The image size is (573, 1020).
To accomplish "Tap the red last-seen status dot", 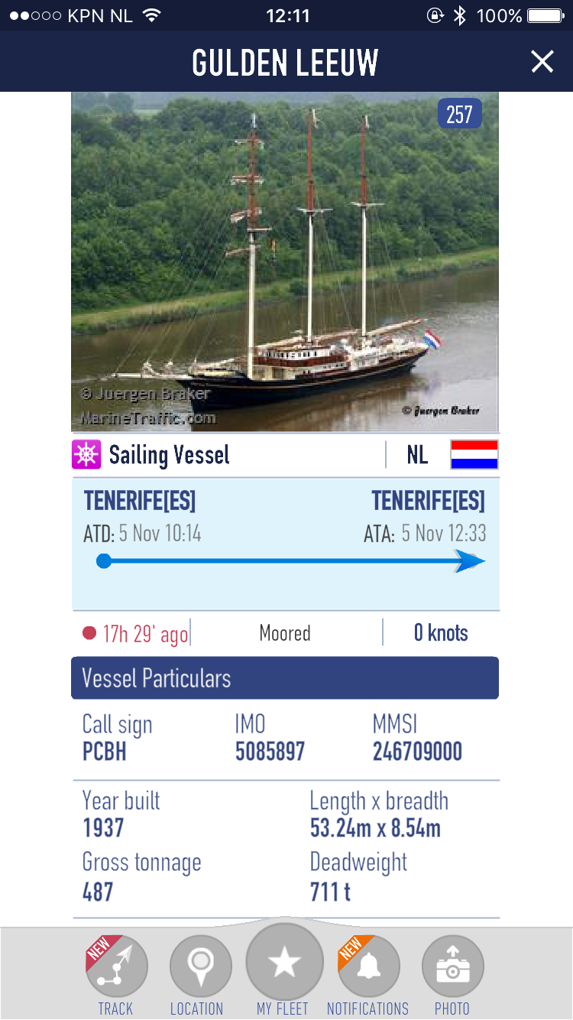I will [x=89, y=633].
